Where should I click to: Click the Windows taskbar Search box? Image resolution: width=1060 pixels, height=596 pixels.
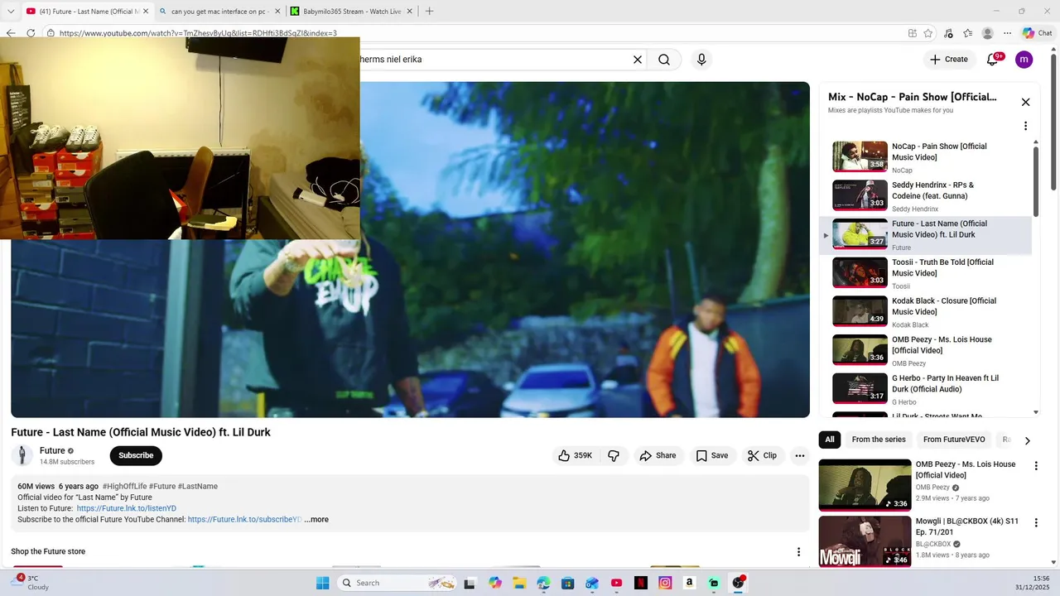[x=398, y=583]
